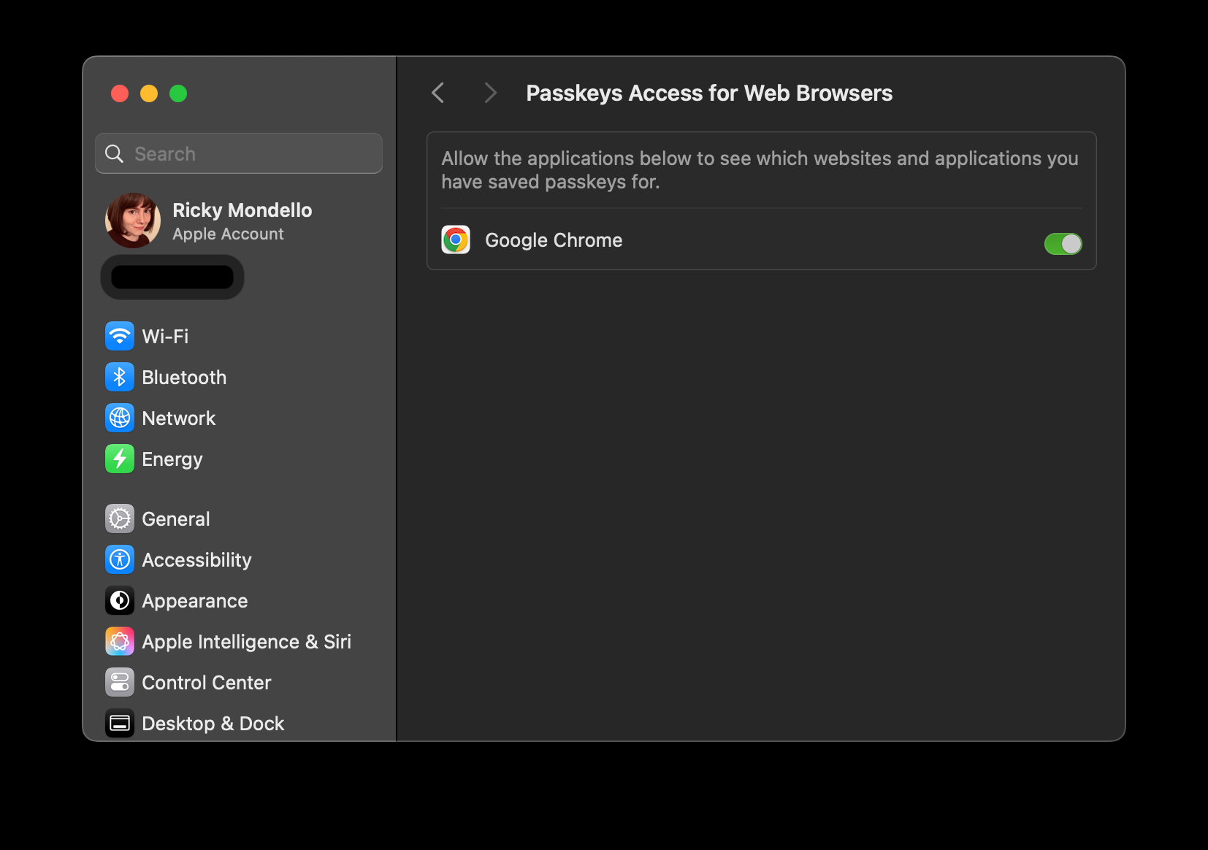Disable passkeys access for Google Chrome

[x=1063, y=244]
